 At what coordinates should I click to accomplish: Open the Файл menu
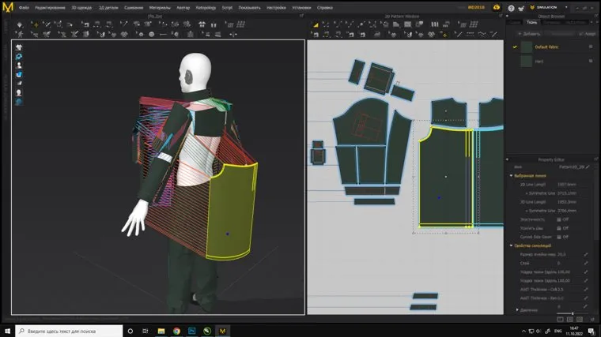pos(25,8)
